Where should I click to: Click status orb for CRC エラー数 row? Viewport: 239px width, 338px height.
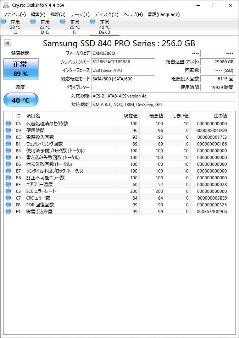pos(8,198)
